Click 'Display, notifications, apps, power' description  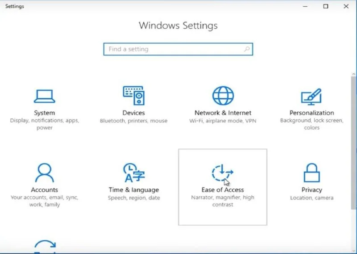tap(44, 124)
